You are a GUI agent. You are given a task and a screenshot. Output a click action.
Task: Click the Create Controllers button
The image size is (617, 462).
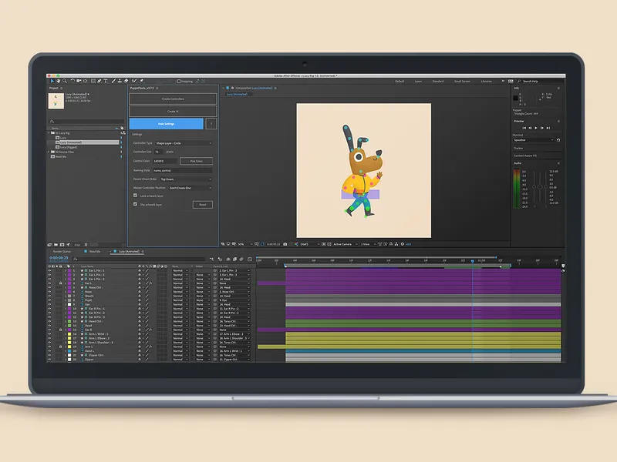[173, 99]
